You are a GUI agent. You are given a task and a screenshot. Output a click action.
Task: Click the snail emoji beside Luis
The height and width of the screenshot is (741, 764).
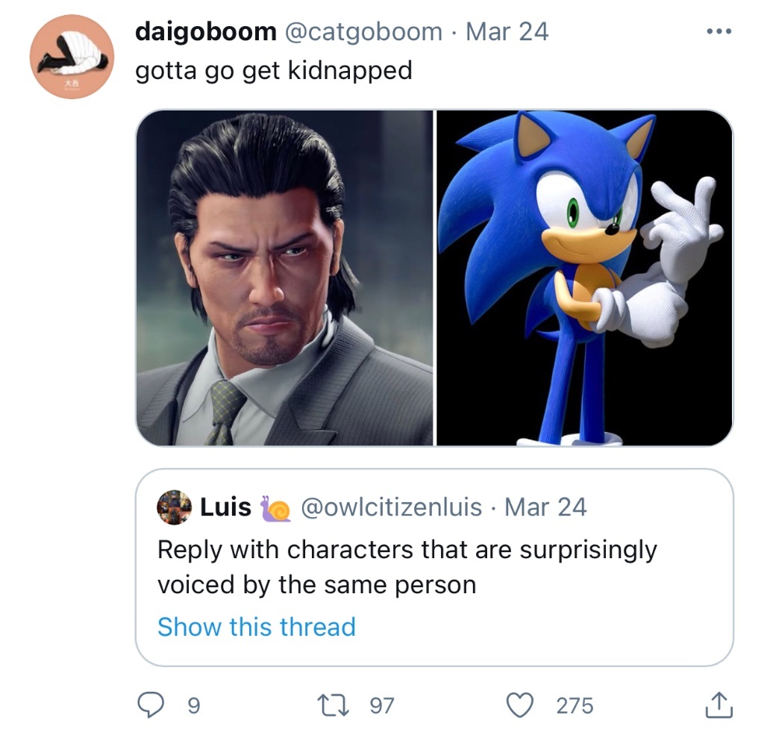click(x=275, y=508)
